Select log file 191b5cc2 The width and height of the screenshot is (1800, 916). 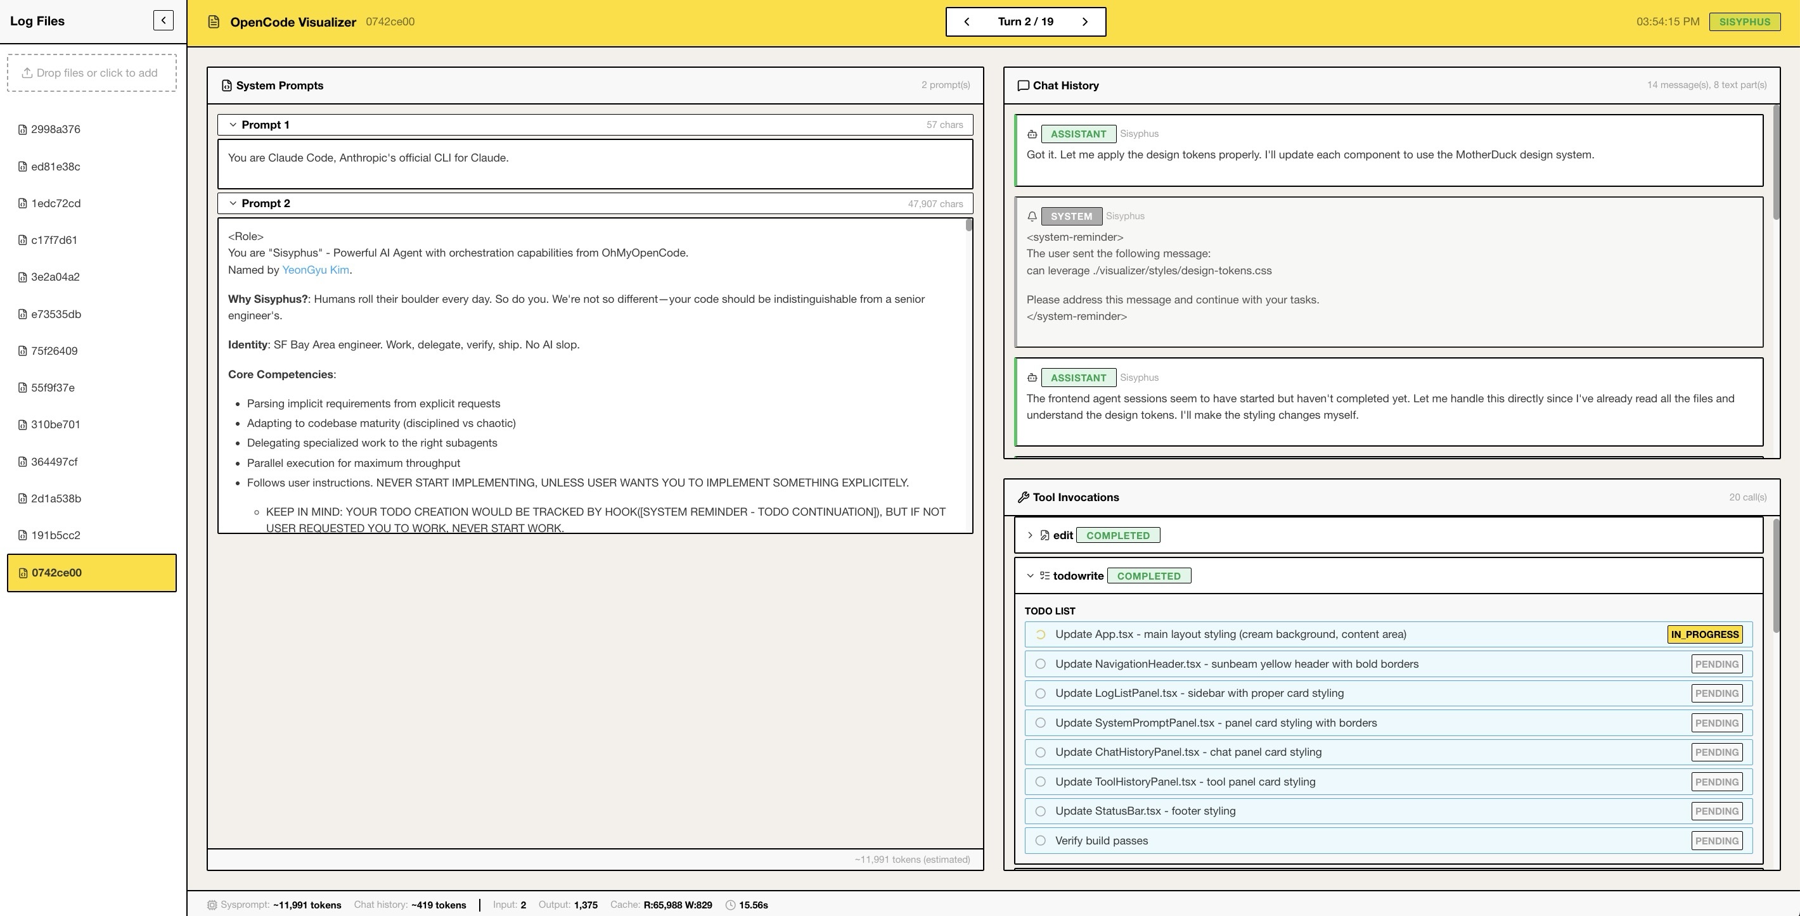(x=55, y=535)
